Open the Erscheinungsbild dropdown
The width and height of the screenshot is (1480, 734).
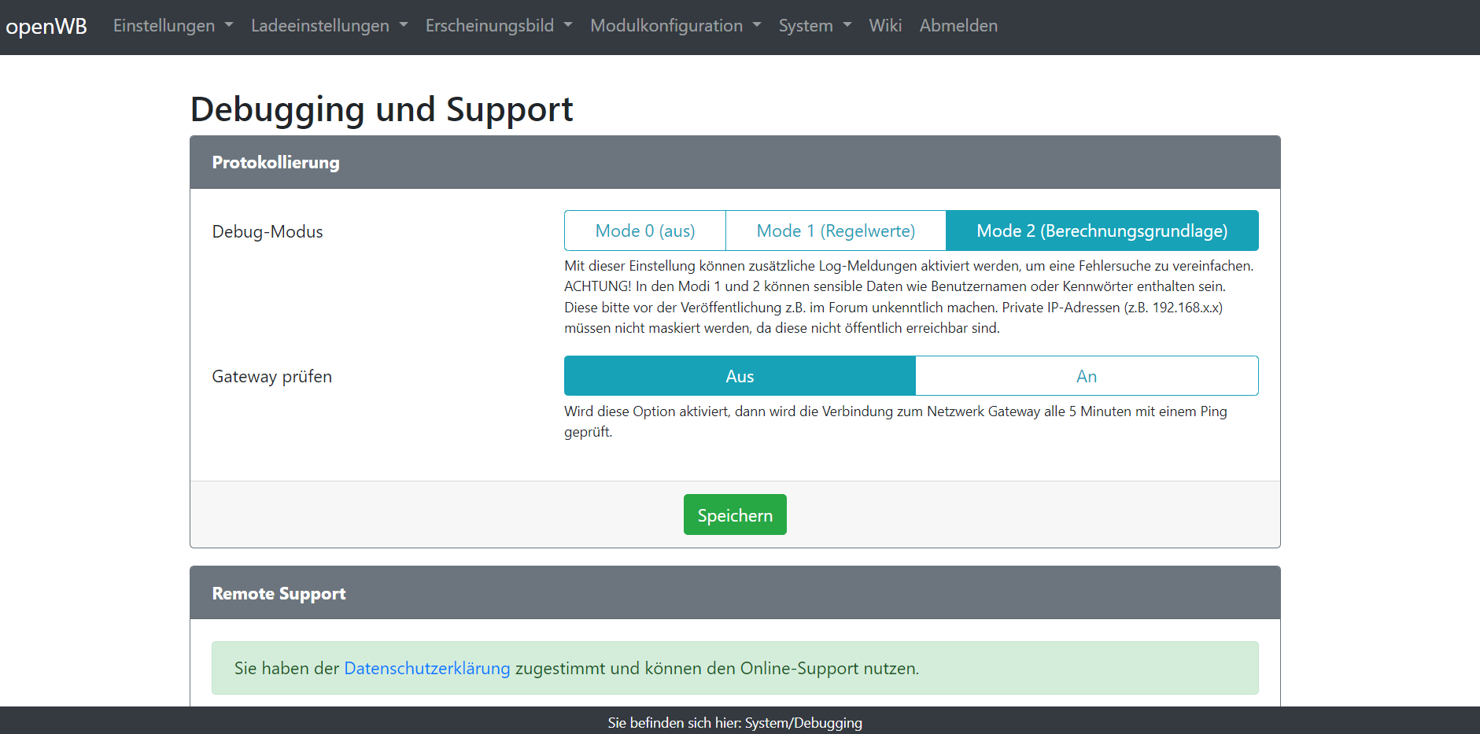click(498, 26)
